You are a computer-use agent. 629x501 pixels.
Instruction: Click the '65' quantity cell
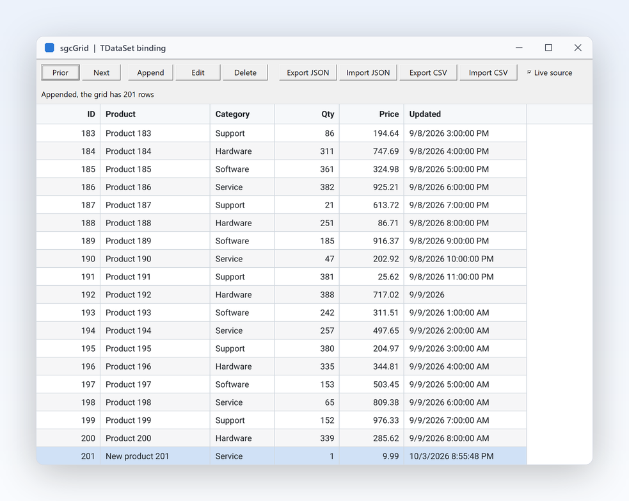click(307, 402)
